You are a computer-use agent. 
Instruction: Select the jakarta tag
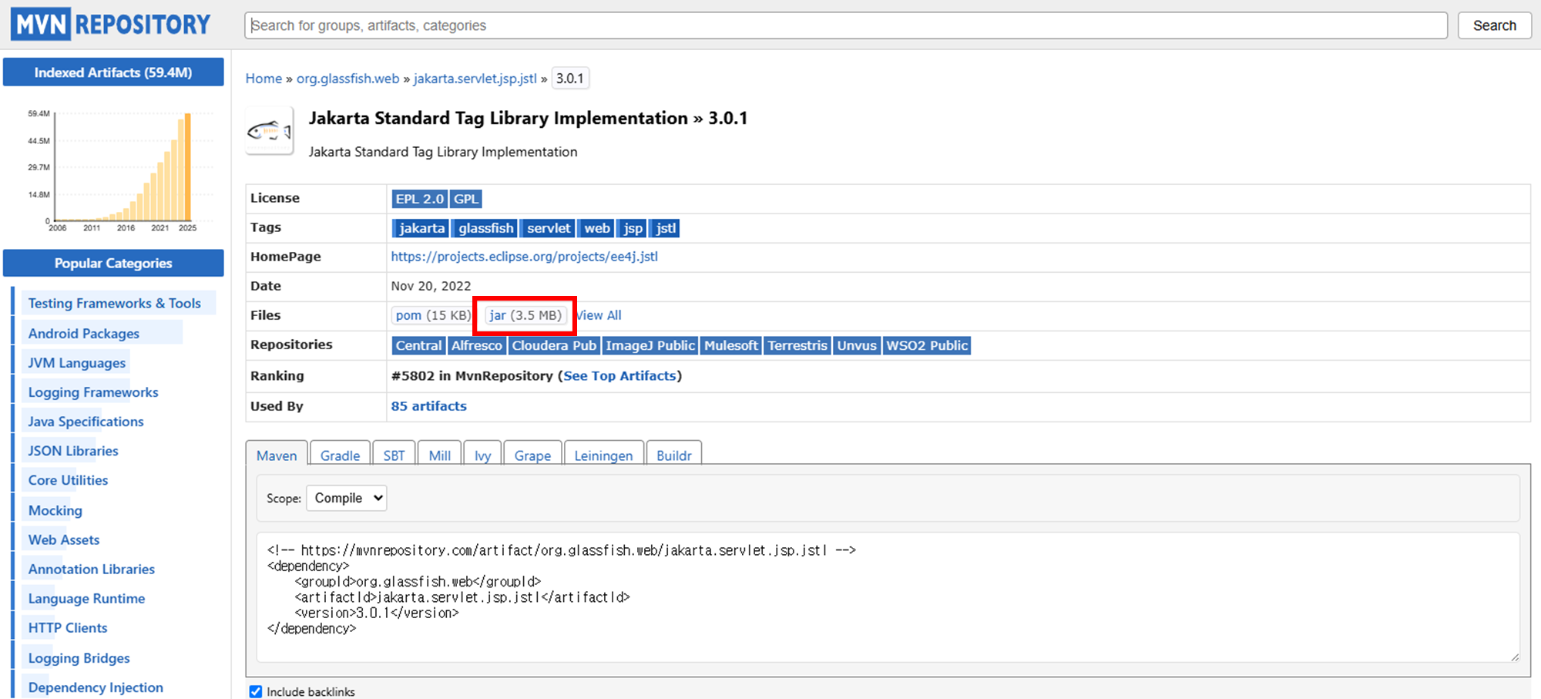point(421,228)
